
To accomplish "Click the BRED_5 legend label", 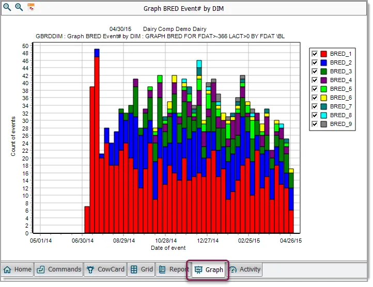I will pyautogui.click(x=341, y=89).
